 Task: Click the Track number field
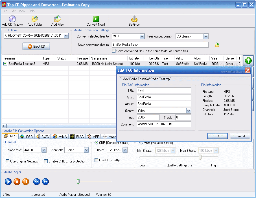coord(183,117)
